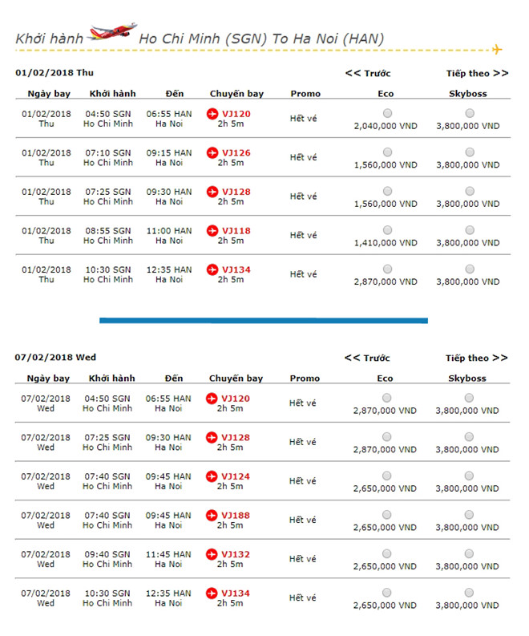Open flight VJ128 link on 01/02/2018

[x=236, y=192]
